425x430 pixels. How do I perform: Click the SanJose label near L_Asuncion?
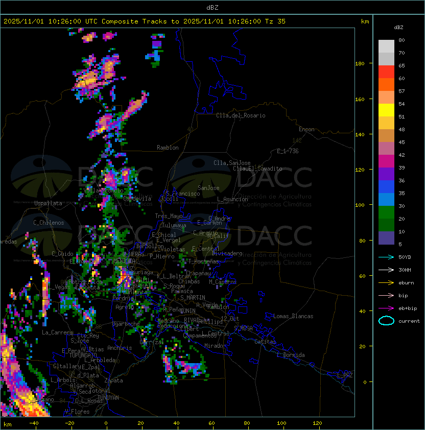coord(208,188)
